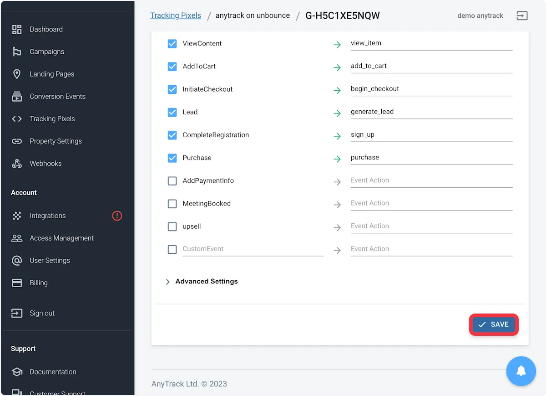Enable the upsell checkbox

[x=172, y=226]
